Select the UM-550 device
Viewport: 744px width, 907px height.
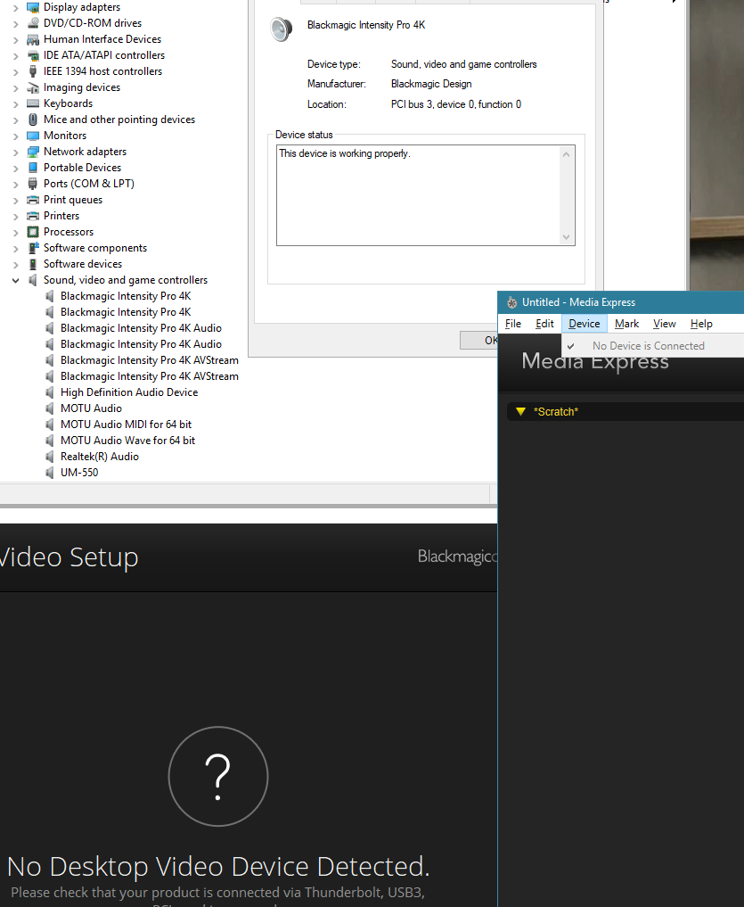pos(79,473)
